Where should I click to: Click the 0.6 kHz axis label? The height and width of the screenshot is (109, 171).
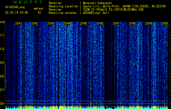coord(2,104)
